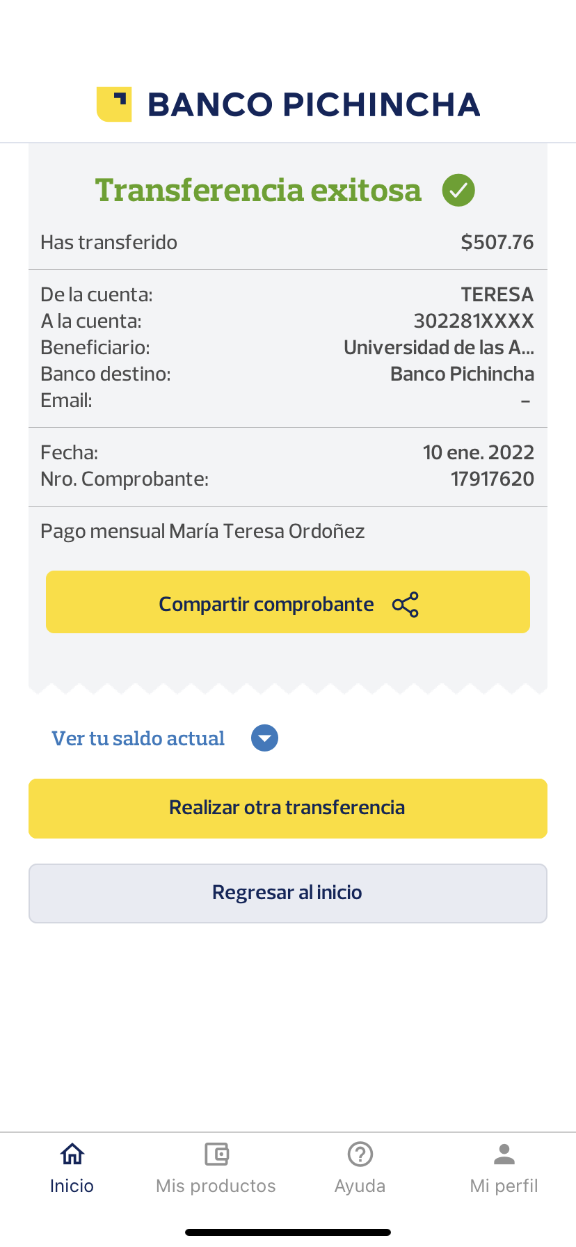Tap the truncated beneficiary name Universidad de las A...
576x1247 pixels.
[x=438, y=347]
